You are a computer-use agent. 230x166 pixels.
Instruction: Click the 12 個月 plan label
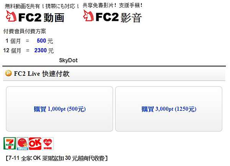[12, 50]
